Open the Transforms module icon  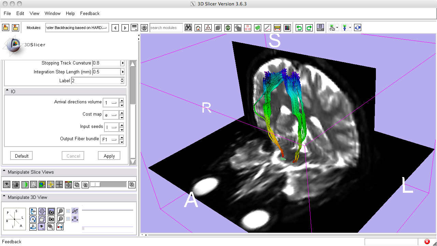tap(238, 28)
